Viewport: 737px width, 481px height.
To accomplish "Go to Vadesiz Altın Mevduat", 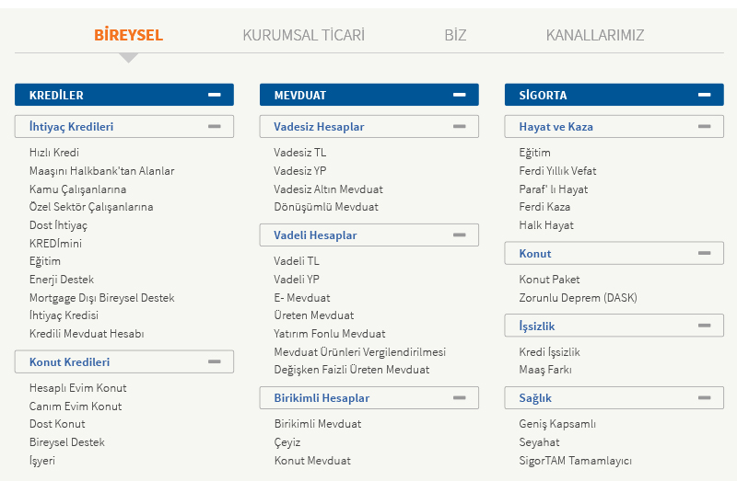I will click(x=328, y=189).
